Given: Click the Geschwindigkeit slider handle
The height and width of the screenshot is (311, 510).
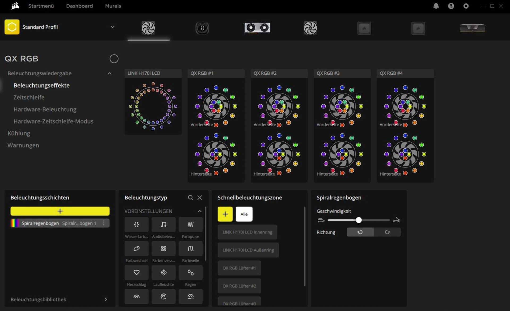Looking at the screenshot, I should click(359, 220).
